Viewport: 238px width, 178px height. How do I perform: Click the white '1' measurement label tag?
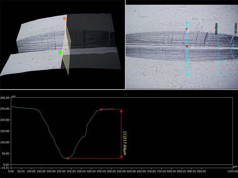(189, 31)
